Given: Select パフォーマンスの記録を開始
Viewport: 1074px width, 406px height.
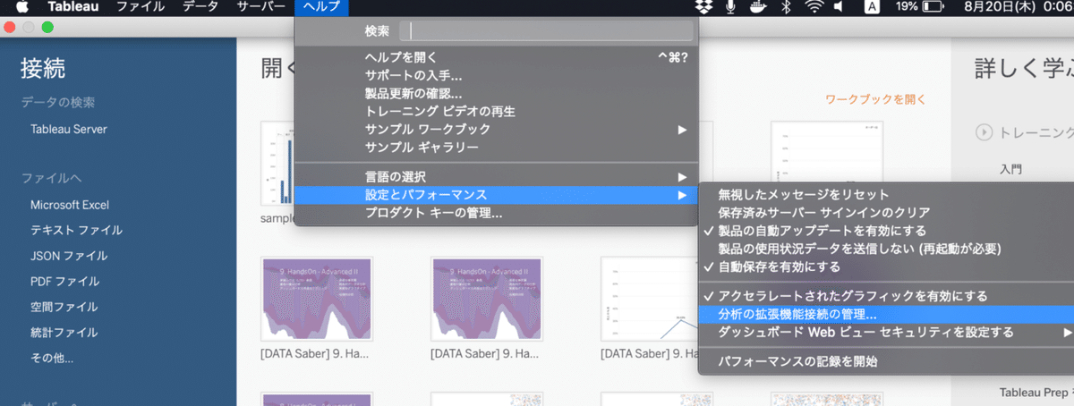Looking at the screenshot, I should click(x=886, y=361).
